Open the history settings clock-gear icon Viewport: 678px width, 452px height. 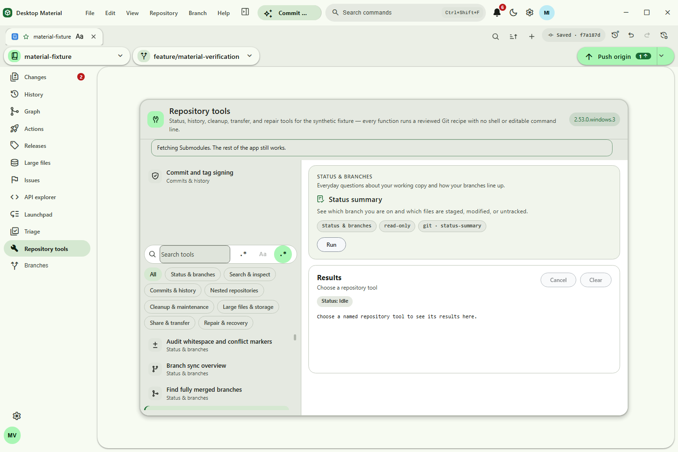click(x=664, y=35)
